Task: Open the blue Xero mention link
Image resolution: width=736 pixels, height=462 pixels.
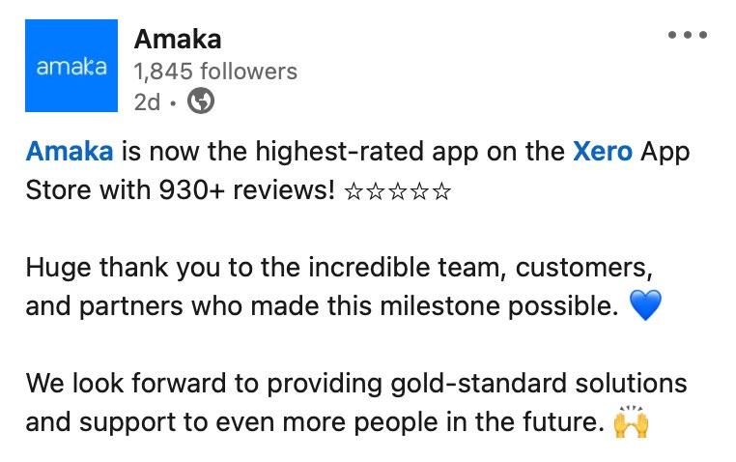Action: tap(603, 152)
